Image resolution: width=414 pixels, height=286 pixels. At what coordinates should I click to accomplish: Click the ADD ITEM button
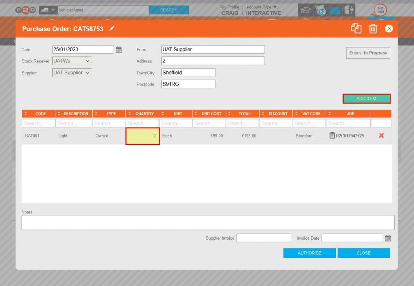[x=366, y=98]
